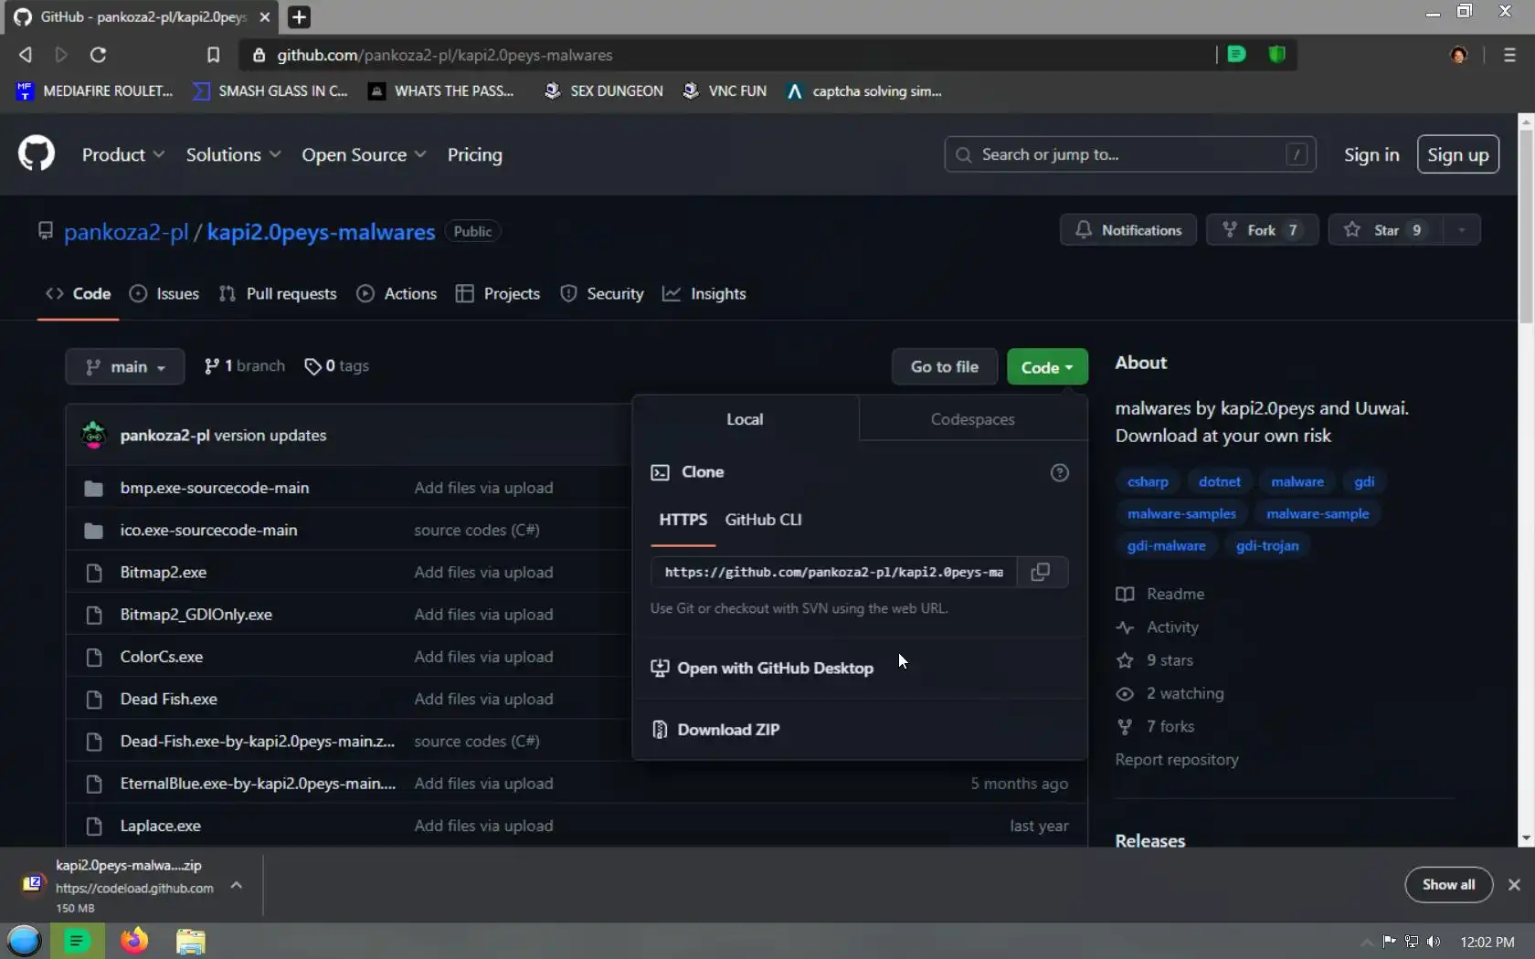Copy the clone URL to clipboard
Image resolution: width=1535 pixels, height=959 pixels.
[x=1041, y=572]
